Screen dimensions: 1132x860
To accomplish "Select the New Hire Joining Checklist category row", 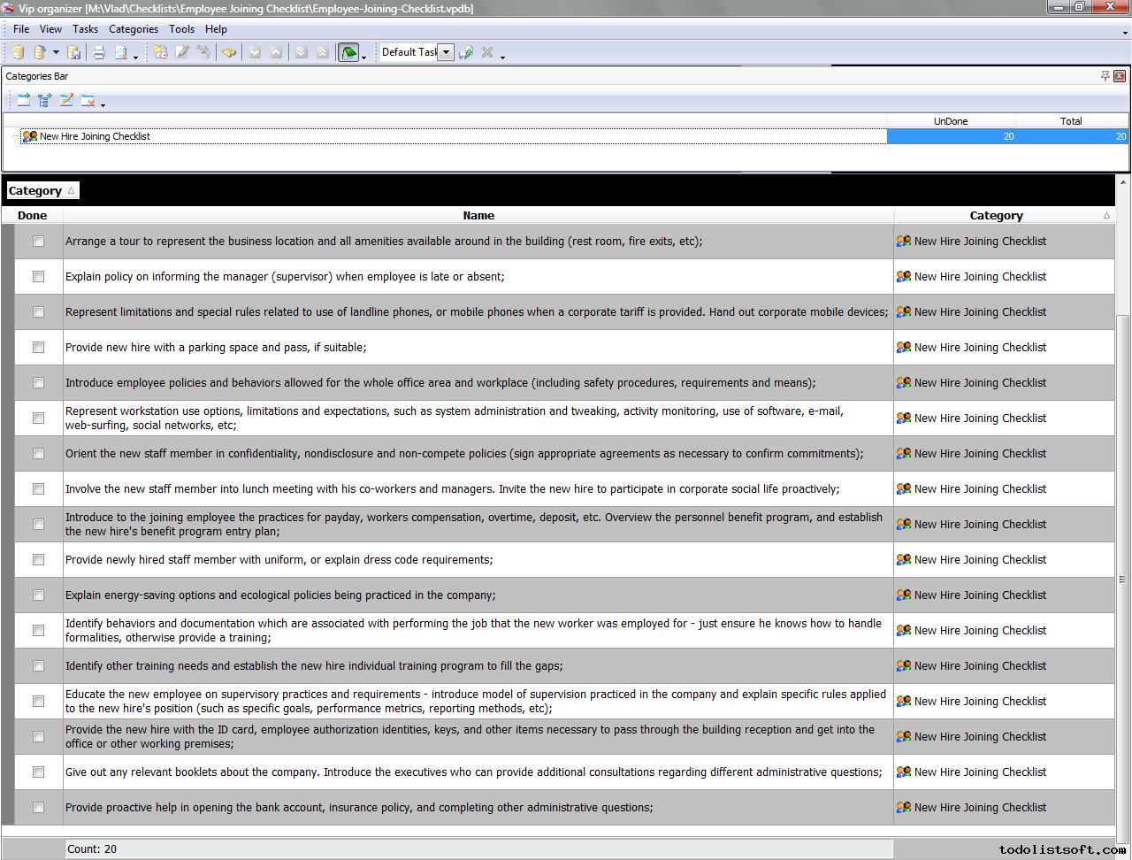I will 95,137.
